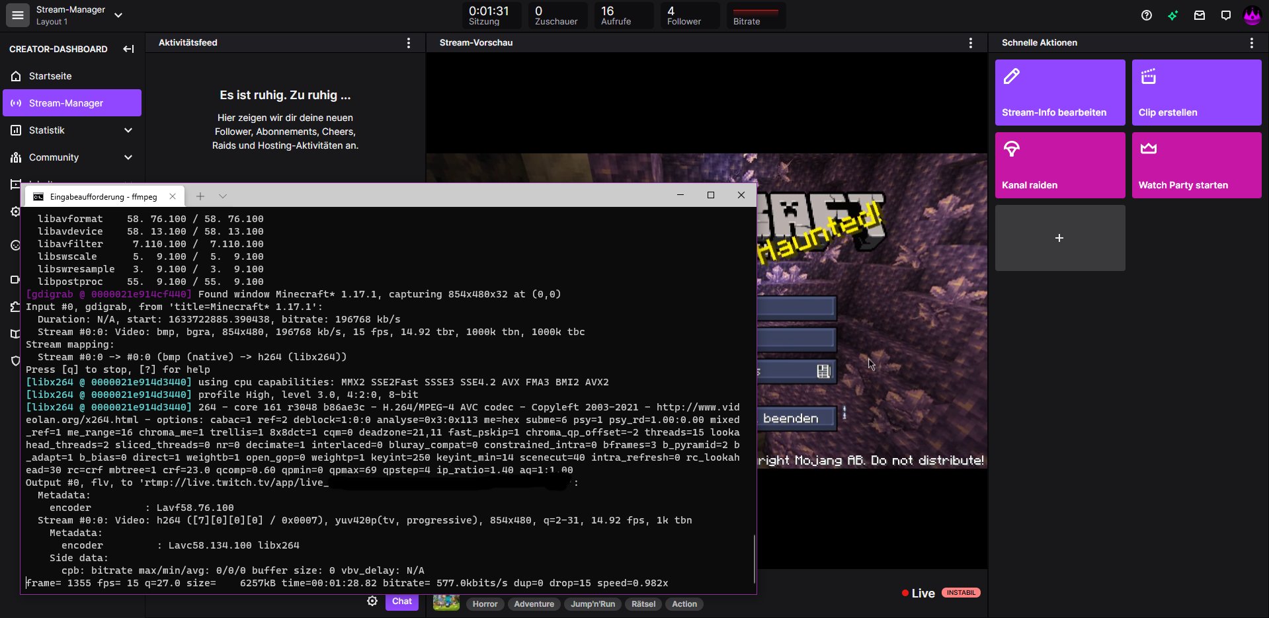Viewport: 1269px width, 618px height.
Task: Expand the Community section
Action: tap(72, 157)
